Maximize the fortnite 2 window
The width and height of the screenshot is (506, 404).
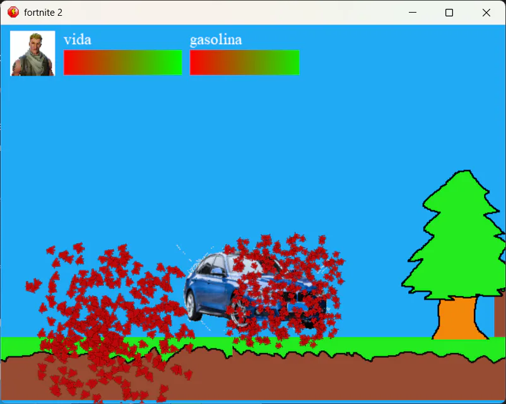coord(449,13)
